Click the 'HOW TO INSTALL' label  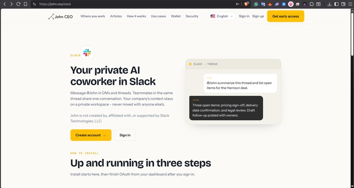point(84,153)
